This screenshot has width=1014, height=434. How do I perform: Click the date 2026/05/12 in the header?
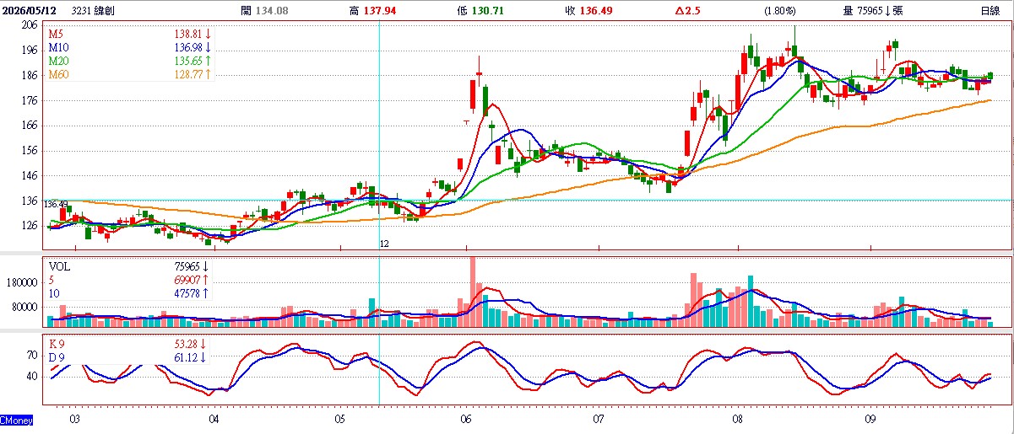click(x=29, y=10)
